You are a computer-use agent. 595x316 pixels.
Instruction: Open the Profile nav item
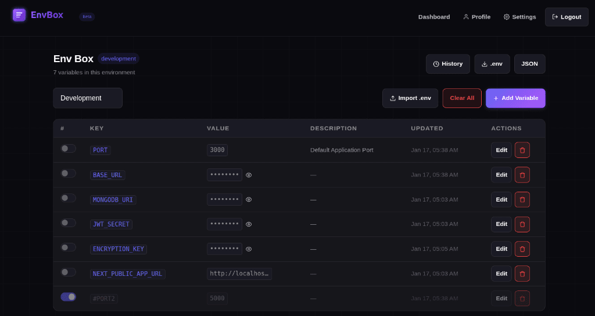tap(476, 17)
